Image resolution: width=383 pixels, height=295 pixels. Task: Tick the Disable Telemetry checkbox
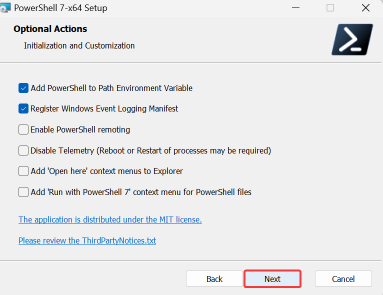point(23,150)
